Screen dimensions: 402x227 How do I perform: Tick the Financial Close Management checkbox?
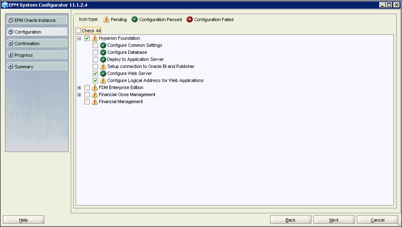[x=87, y=94]
